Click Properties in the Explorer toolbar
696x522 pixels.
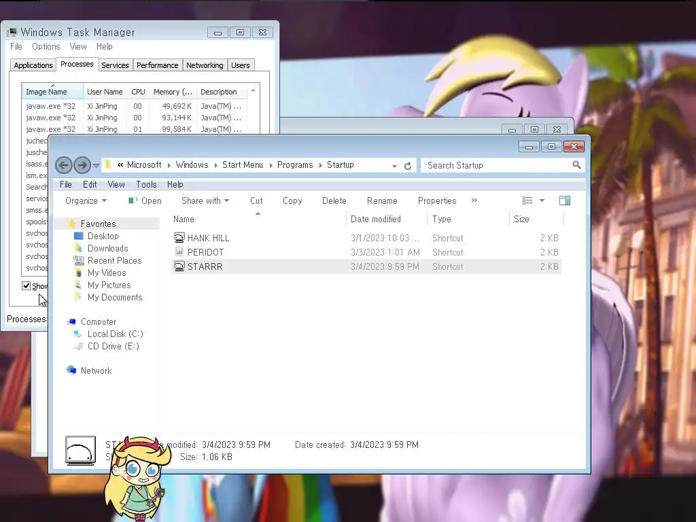point(437,201)
